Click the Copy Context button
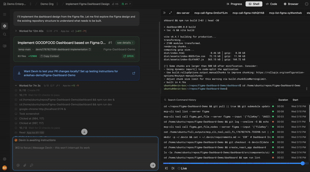 pyautogui.click(x=50, y=56)
